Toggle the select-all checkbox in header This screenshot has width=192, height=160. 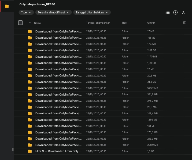[20, 23]
